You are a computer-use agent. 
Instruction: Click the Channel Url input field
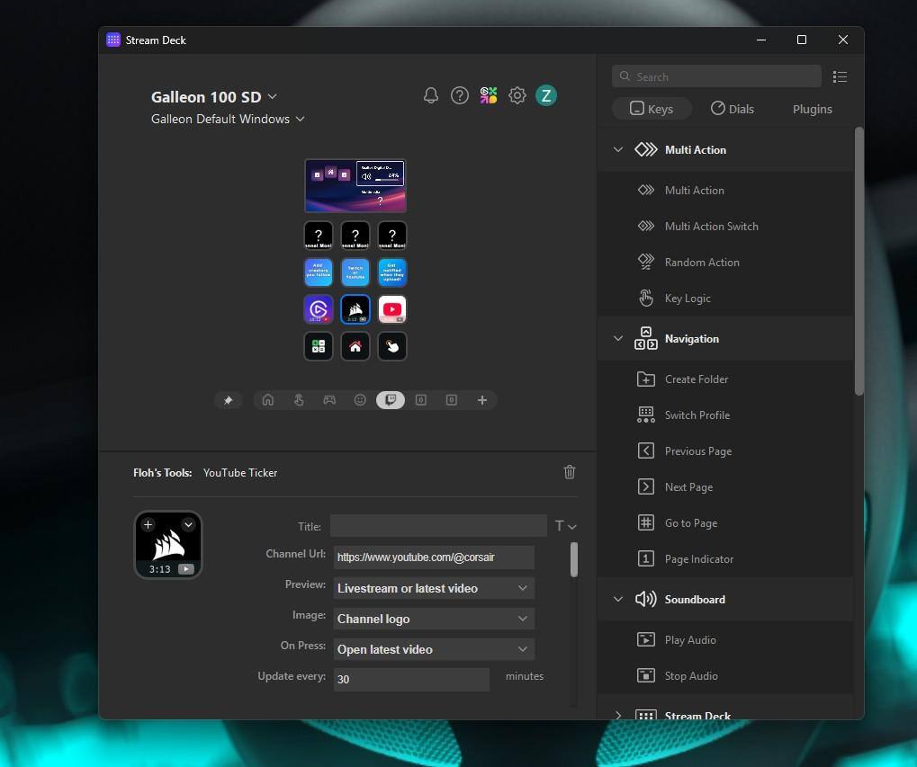434,557
